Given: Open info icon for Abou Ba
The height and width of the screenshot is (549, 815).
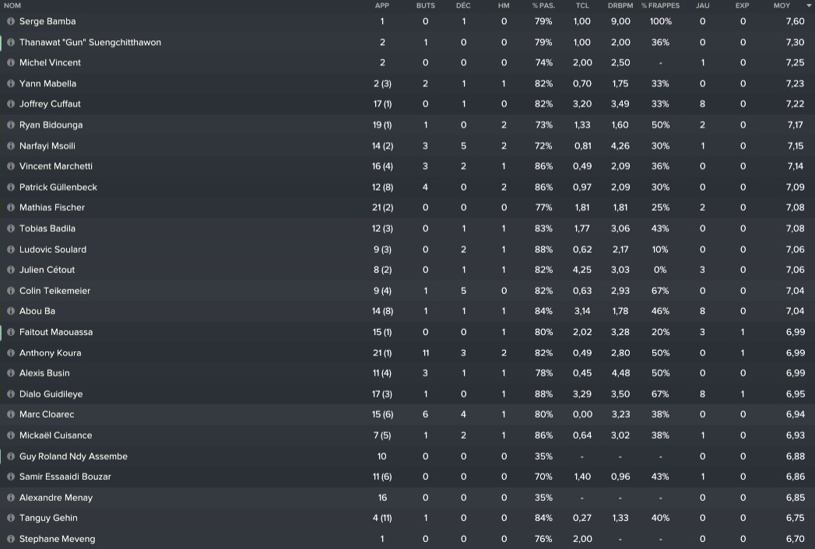Looking at the screenshot, I should point(11,311).
